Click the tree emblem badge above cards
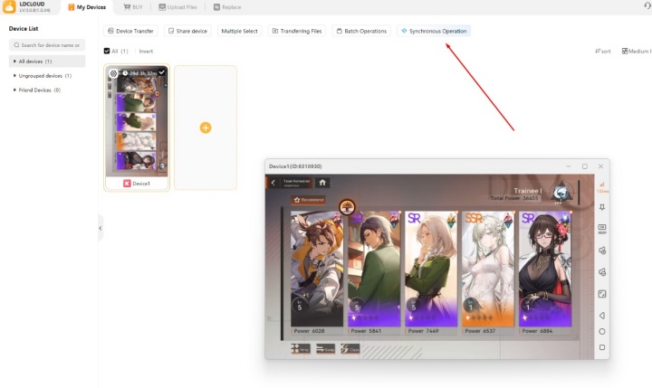652x388 pixels. point(347,206)
